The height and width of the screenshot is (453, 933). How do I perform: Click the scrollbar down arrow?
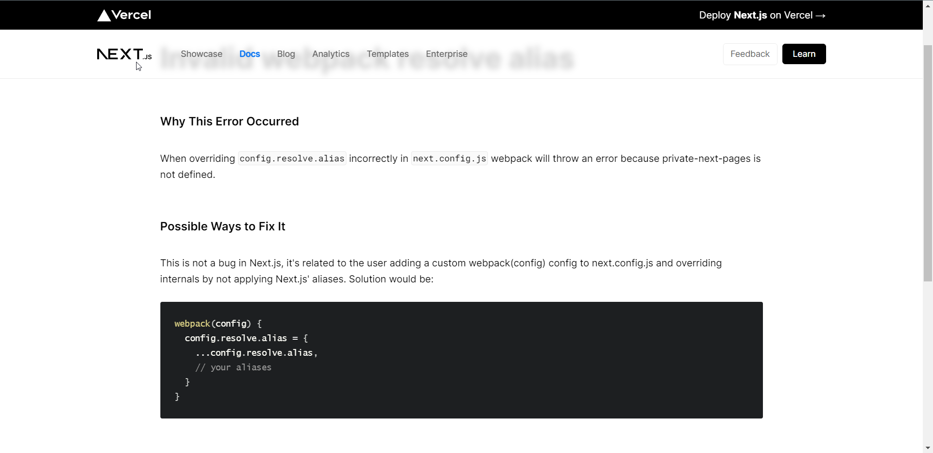928,448
